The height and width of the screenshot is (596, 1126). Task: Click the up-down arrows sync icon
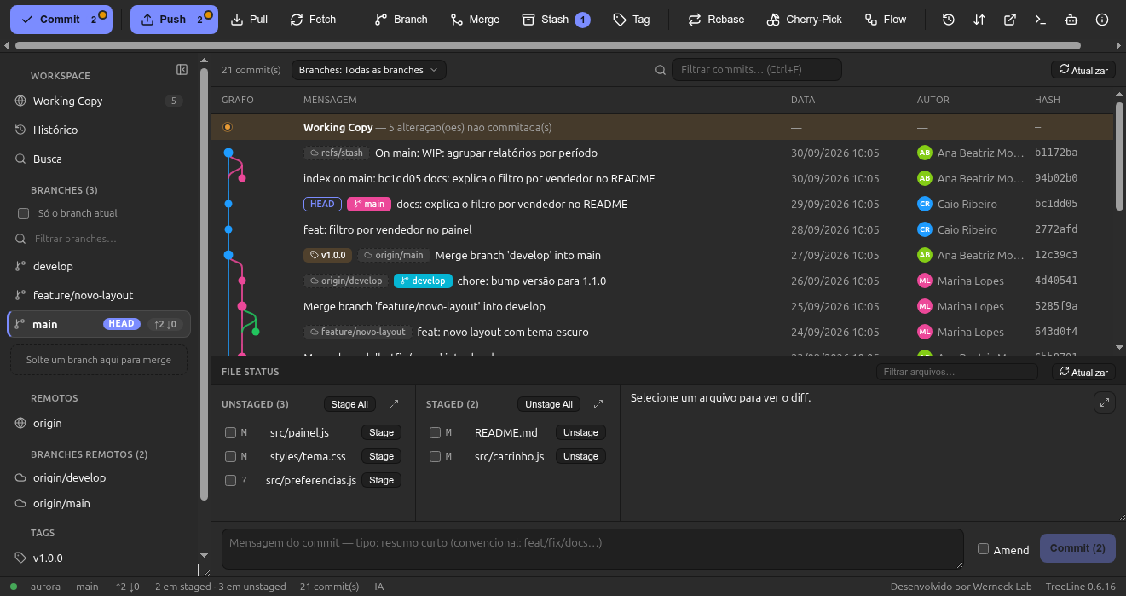tap(979, 20)
